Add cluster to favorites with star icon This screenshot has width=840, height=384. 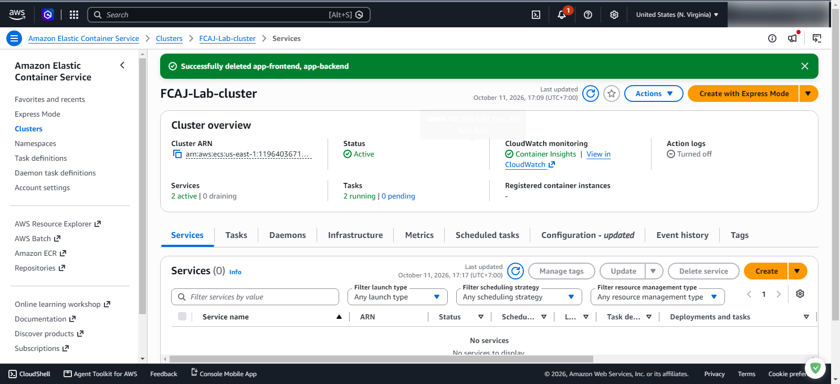[612, 94]
